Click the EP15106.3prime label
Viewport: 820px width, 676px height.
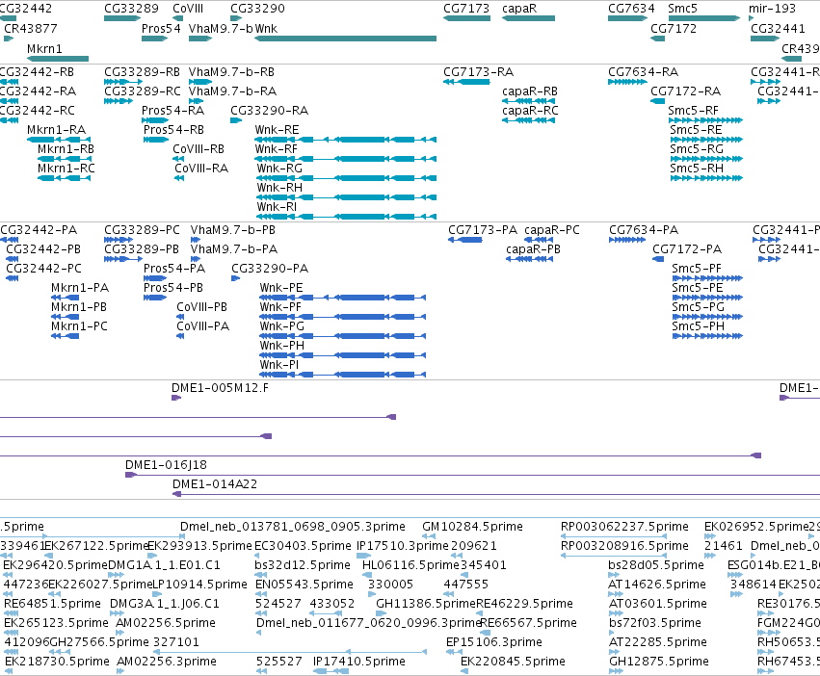[x=494, y=642]
